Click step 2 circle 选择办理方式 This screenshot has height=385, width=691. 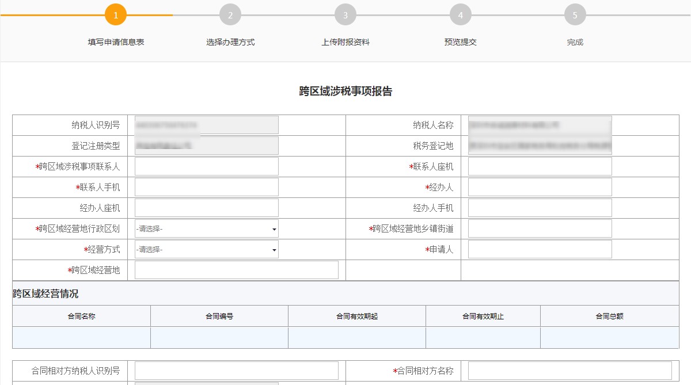pyautogui.click(x=230, y=15)
